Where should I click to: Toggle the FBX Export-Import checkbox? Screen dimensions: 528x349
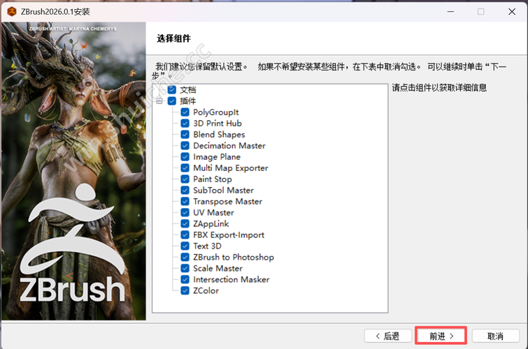click(x=185, y=235)
